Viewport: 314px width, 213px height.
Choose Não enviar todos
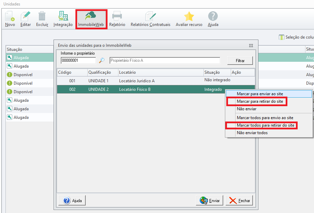(269, 133)
